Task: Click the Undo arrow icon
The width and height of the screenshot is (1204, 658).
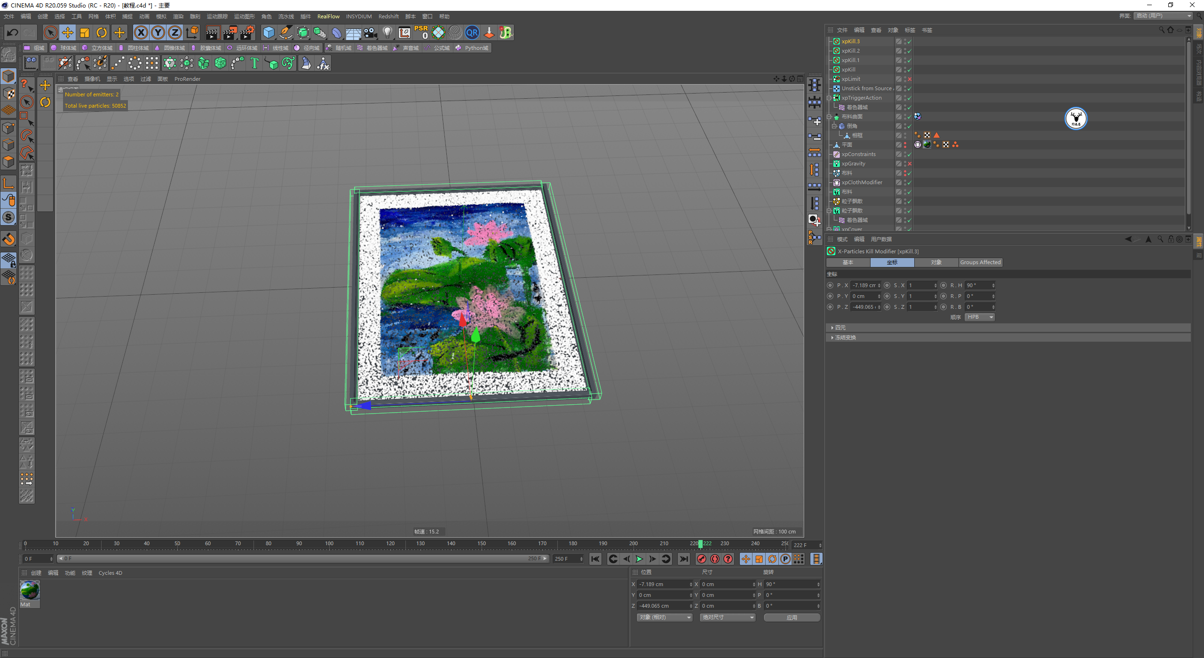Action: pyautogui.click(x=13, y=32)
